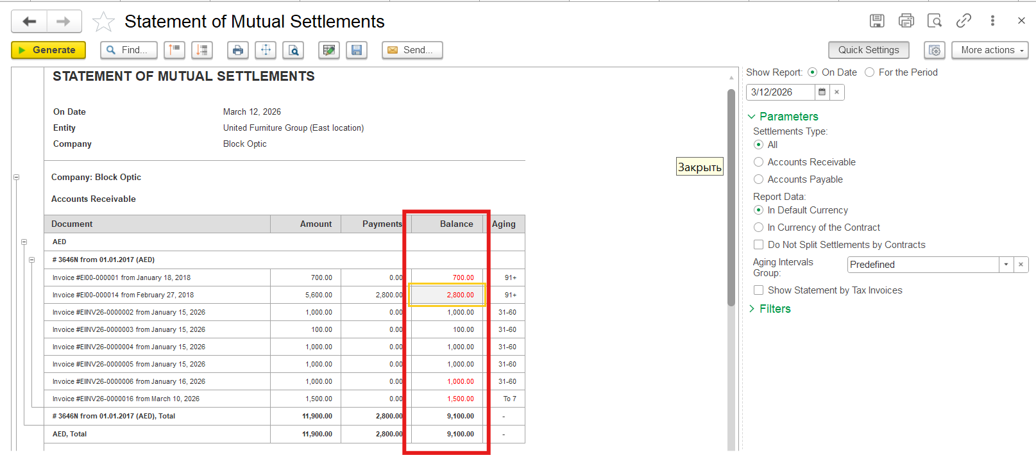1036x455 pixels.
Task: Select the For the Period radio option
Action: pyautogui.click(x=870, y=72)
